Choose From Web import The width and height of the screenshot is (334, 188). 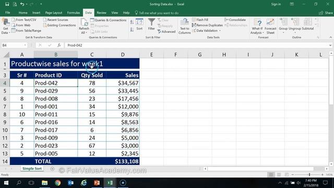point(21,25)
